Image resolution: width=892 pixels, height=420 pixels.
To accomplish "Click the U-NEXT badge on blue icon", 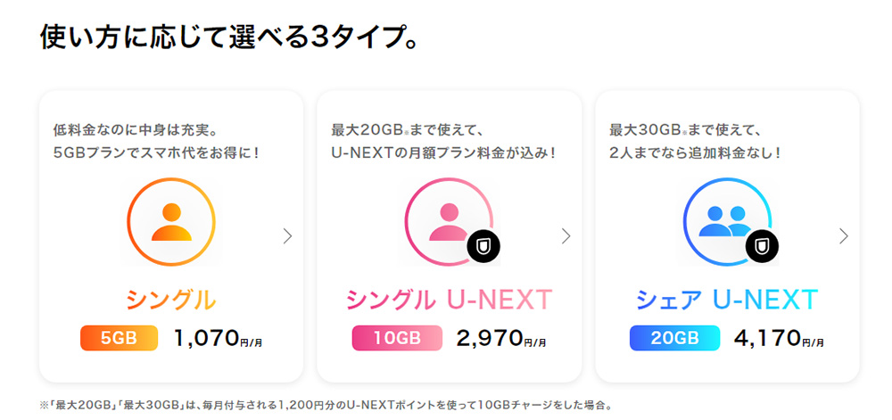I will click(x=762, y=246).
